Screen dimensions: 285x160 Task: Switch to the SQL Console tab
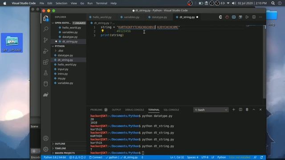(x=171, y=110)
